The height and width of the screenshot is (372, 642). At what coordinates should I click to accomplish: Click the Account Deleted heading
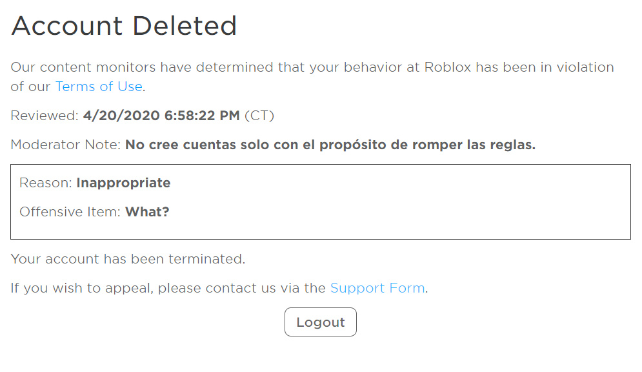pos(124,26)
